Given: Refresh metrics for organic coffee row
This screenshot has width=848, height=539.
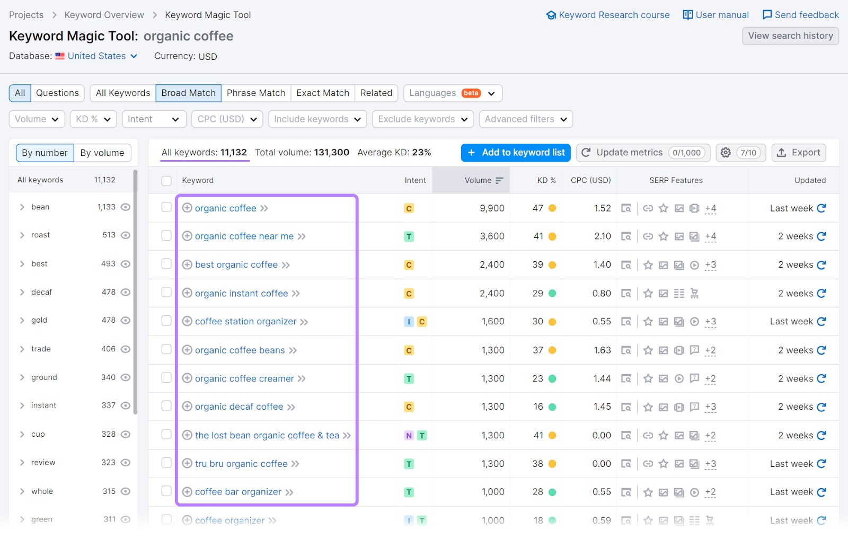Looking at the screenshot, I should 821,208.
